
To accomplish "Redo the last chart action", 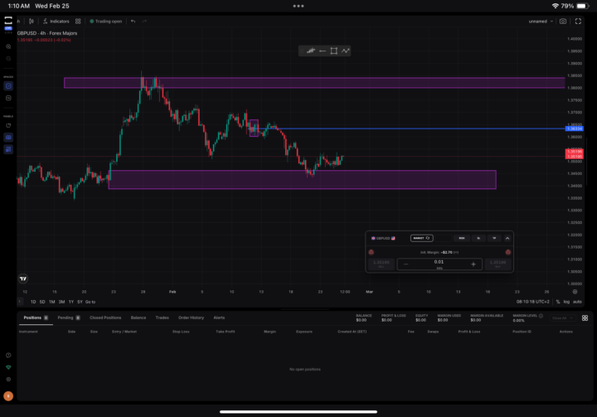I will pyautogui.click(x=144, y=22).
